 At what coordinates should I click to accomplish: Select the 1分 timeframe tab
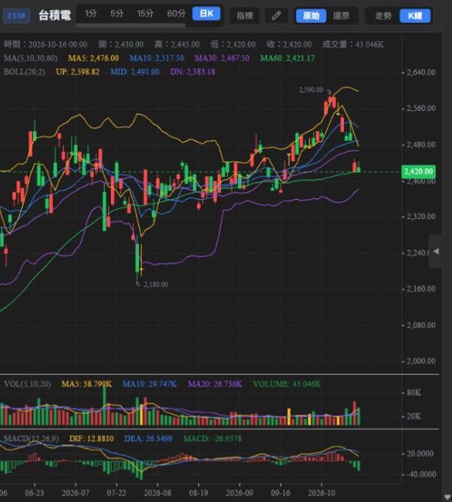[90, 13]
